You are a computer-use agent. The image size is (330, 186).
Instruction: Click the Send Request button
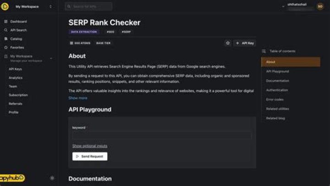(x=90, y=156)
